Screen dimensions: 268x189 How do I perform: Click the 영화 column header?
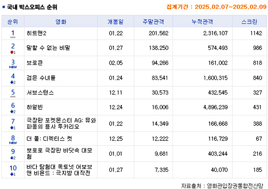coord(61,21)
